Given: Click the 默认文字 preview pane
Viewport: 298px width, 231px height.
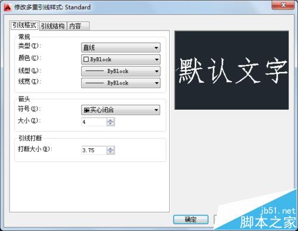Looking at the screenshot, I should pyautogui.click(x=231, y=70).
